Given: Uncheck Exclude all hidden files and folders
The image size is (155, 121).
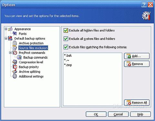Looking at the screenshot, I should [x=66, y=30].
